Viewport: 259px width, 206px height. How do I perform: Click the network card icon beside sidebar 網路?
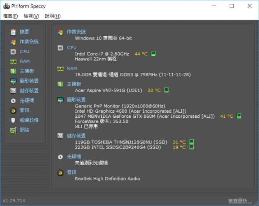click(13, 130)
